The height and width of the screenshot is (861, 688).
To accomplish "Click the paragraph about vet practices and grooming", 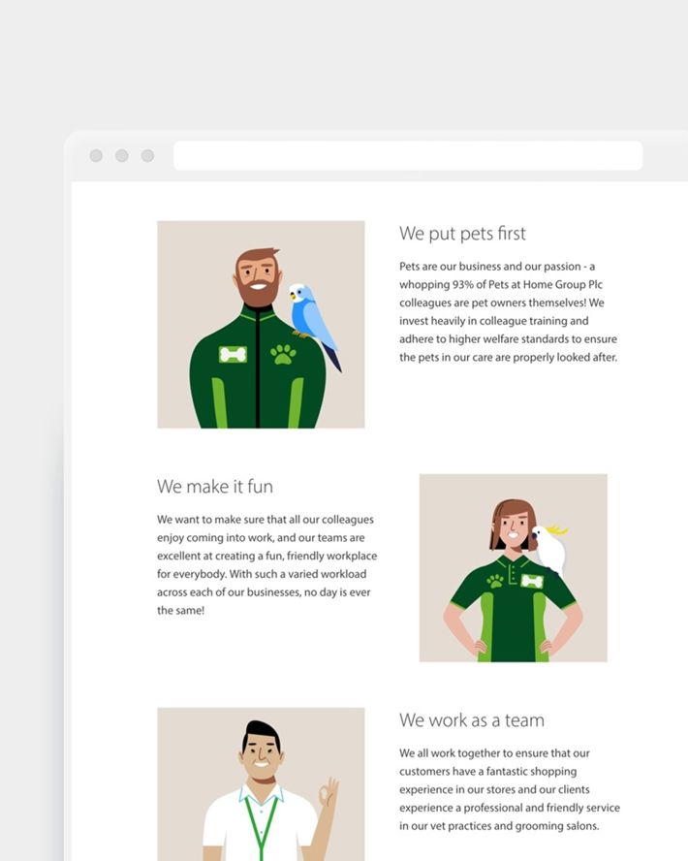I will coord(510,789).
